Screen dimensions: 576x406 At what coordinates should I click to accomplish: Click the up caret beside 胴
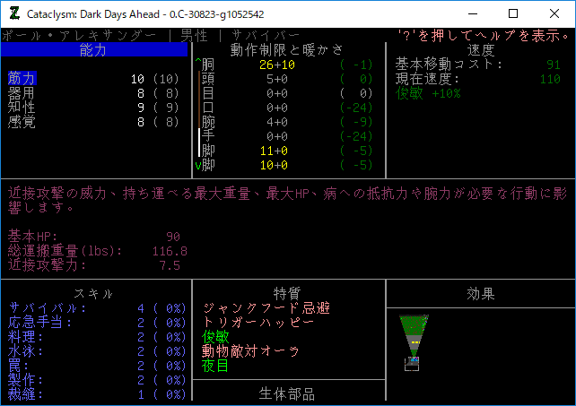[x=198, y=65]
